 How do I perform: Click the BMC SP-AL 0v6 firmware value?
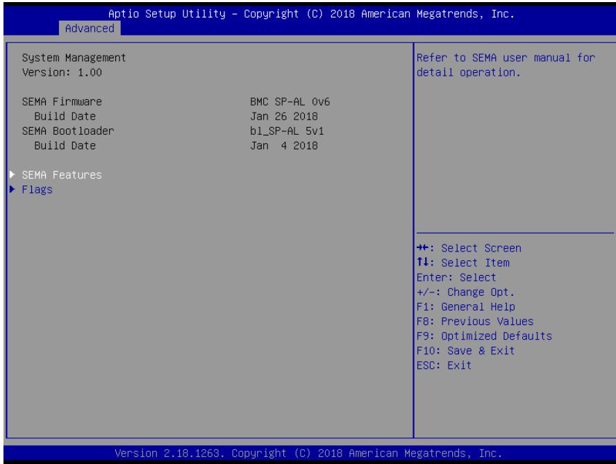(290, 101)
